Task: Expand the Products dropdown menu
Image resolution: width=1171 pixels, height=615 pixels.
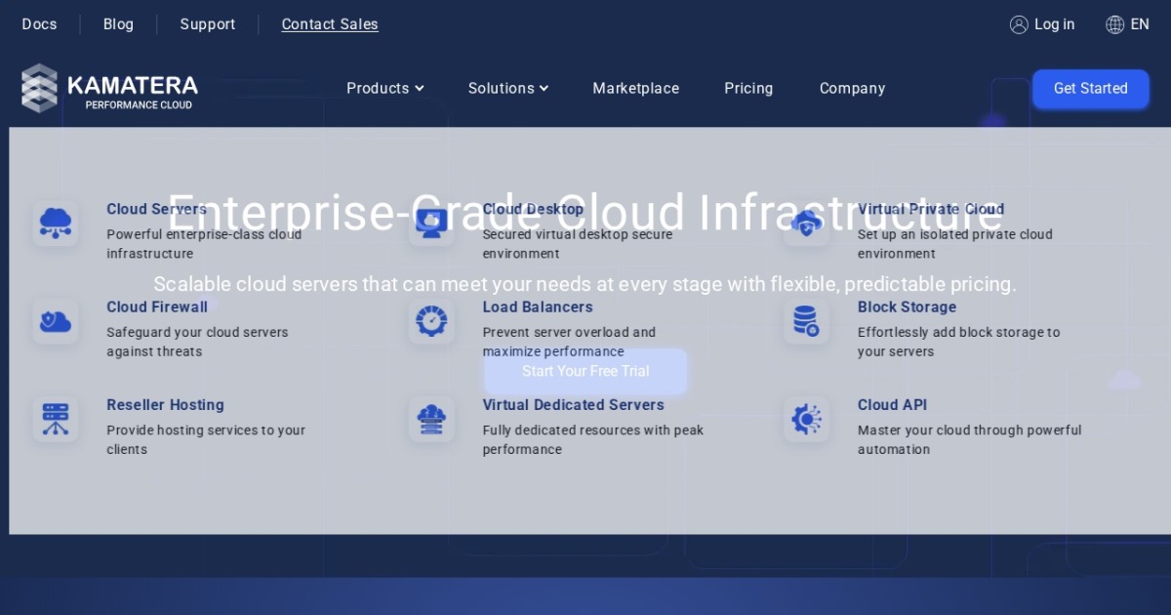Action: pyautogui.click(x=384, y=89)
